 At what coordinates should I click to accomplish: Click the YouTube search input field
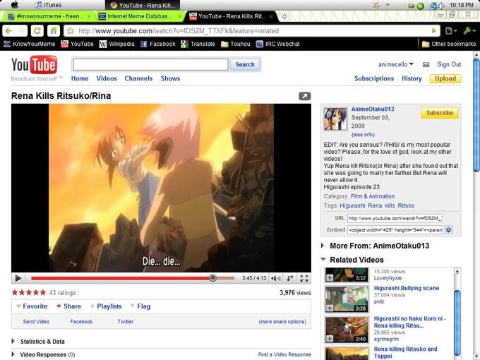point(150,65)
